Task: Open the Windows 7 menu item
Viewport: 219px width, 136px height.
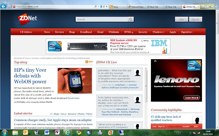Action: click(158, 32)
